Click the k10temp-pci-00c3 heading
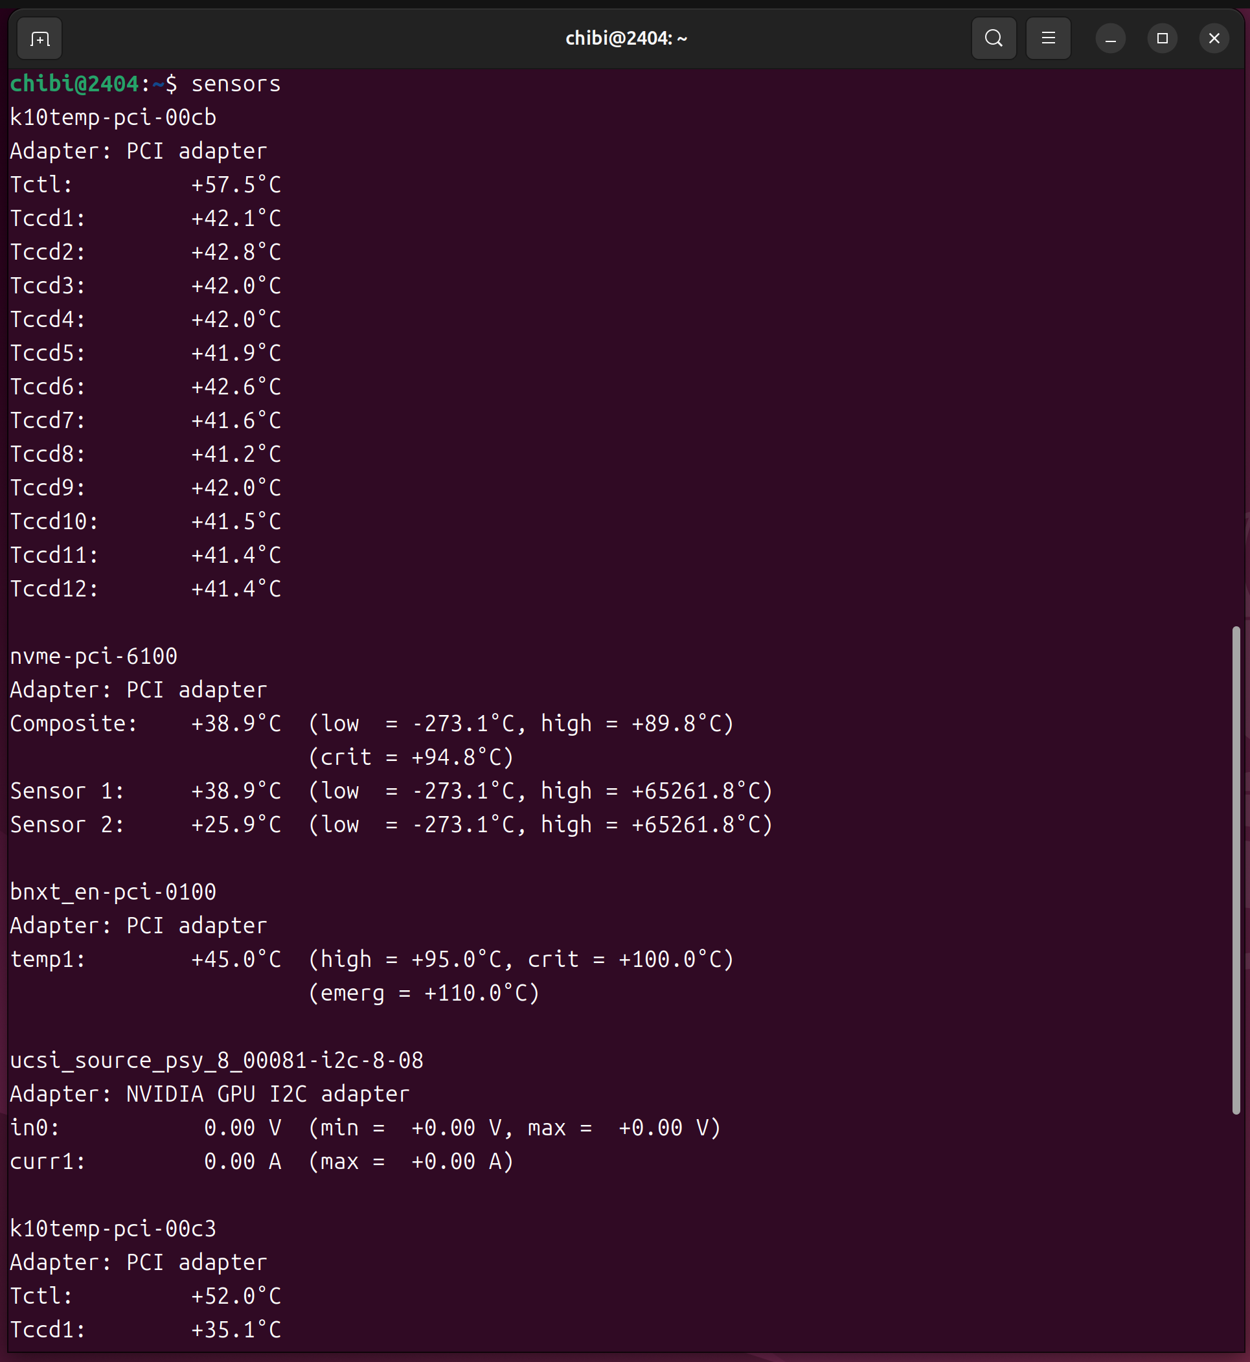The height and width of the screenshot is (1362, 1250). [113, 1229]
